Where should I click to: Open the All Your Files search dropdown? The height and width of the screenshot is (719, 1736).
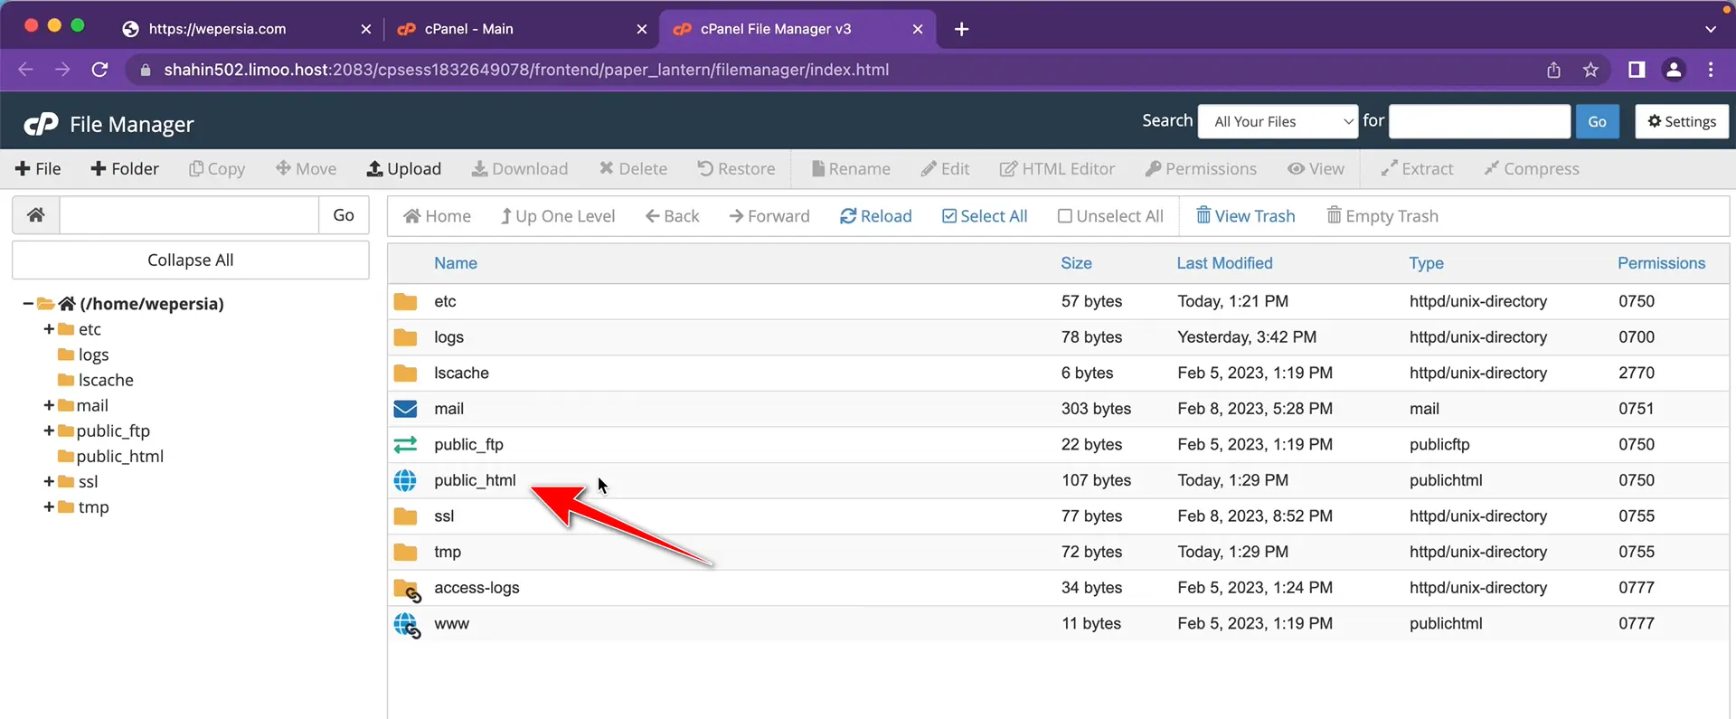tap(1278, 121)
